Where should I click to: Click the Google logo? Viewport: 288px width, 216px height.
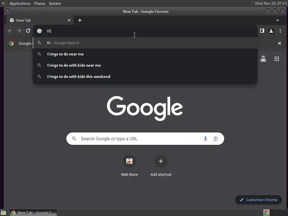tap(145, 108)
